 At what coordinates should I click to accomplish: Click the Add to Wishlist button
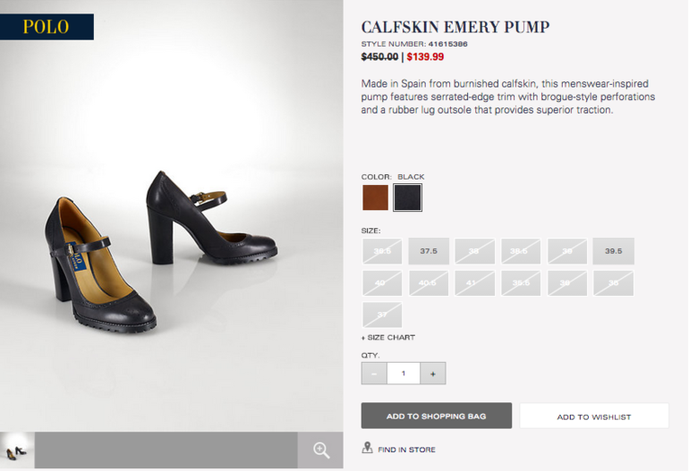(594, 416)
